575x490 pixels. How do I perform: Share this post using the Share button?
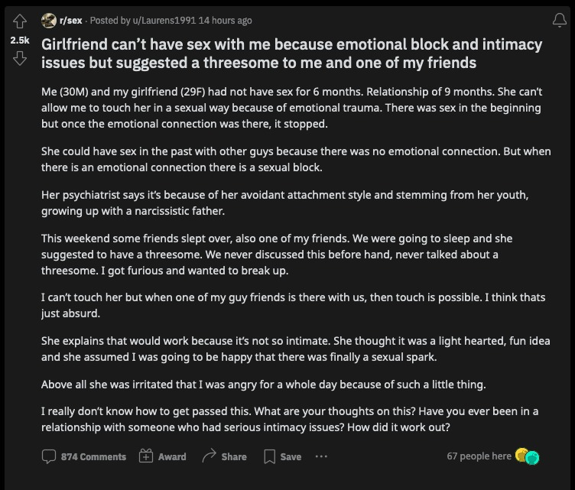(224, 456)
